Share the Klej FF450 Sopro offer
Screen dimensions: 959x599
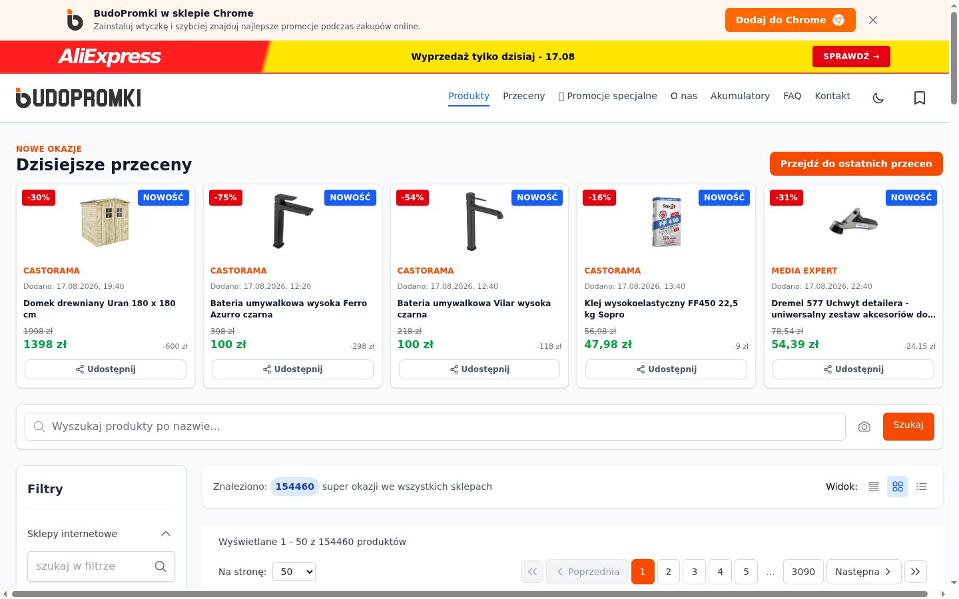666,369
